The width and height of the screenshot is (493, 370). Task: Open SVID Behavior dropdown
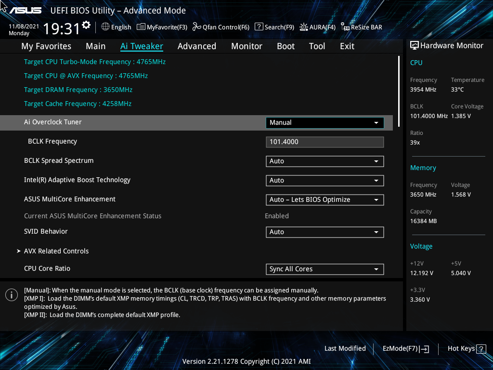click(325, 232)
